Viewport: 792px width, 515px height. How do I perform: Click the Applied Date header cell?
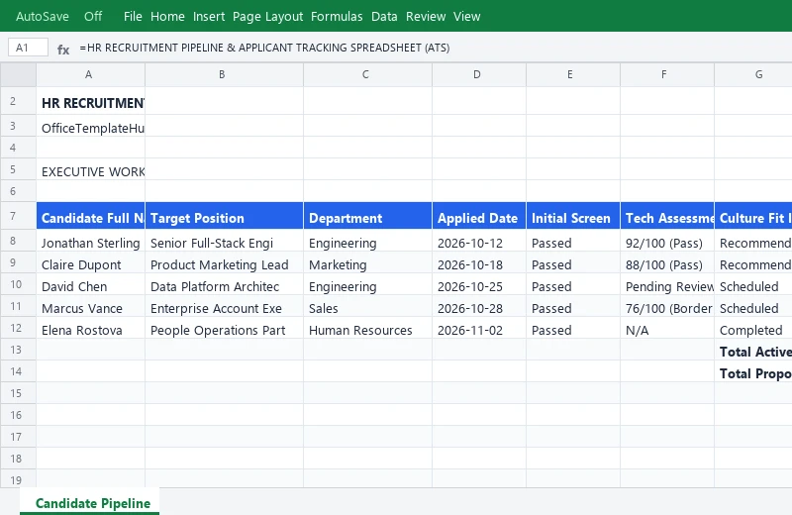[x=479, y=216]
